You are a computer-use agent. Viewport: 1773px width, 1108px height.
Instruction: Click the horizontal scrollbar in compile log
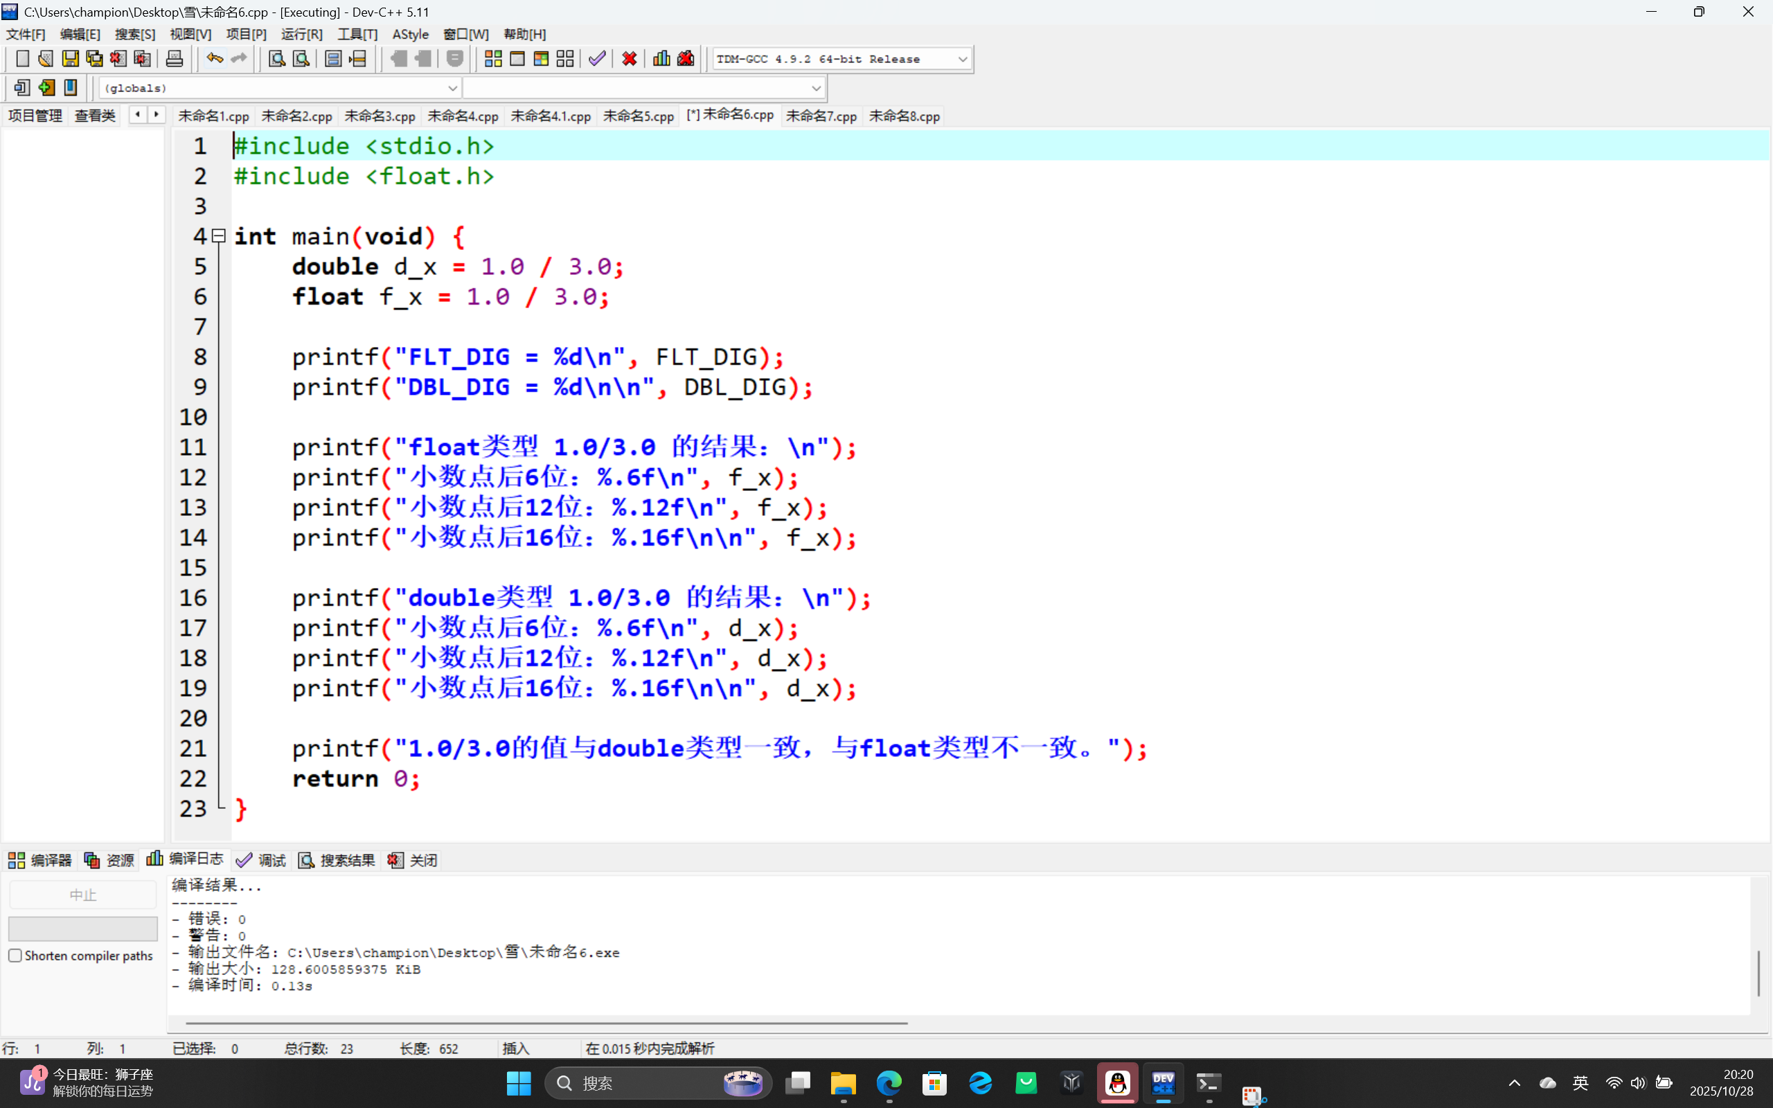(546, 1023)
